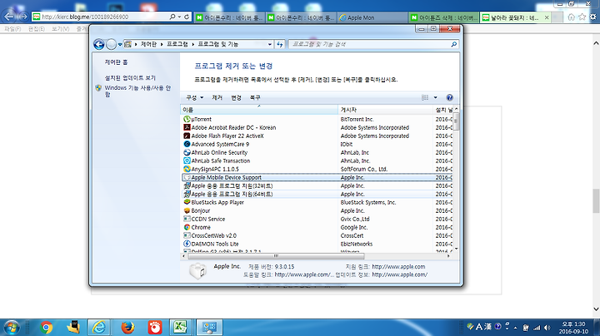Viewport: 600px width, 336px height.
Task: Click BlueStacks App Player icon
Action: [x=187, y=202]
